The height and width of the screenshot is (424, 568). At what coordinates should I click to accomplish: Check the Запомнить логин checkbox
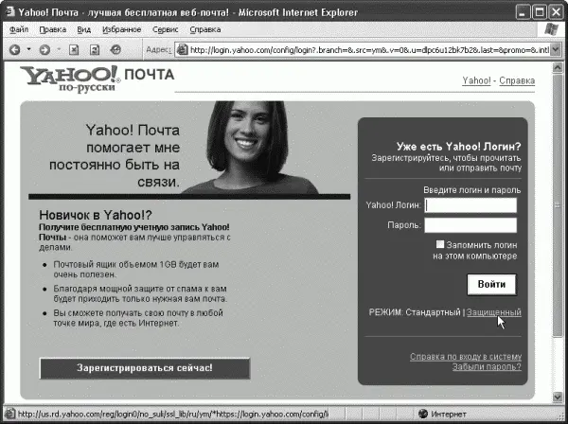pos(440,244)
